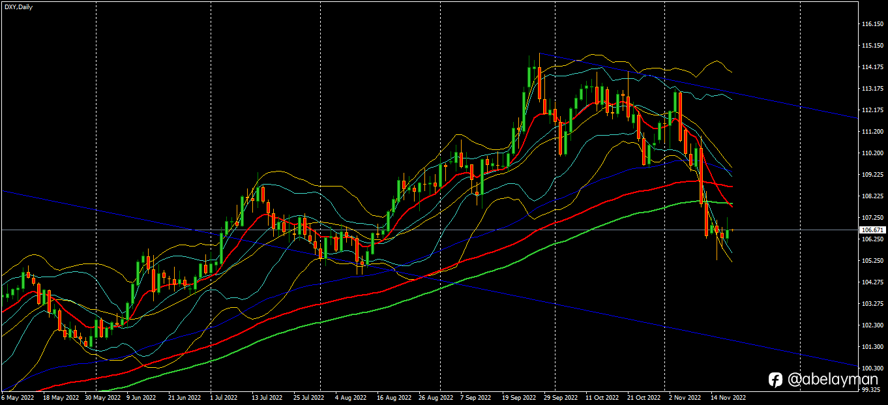Click the 21 Jun 2022 date label
This screenshot has width=888, height=405.
tap(184, 397)
